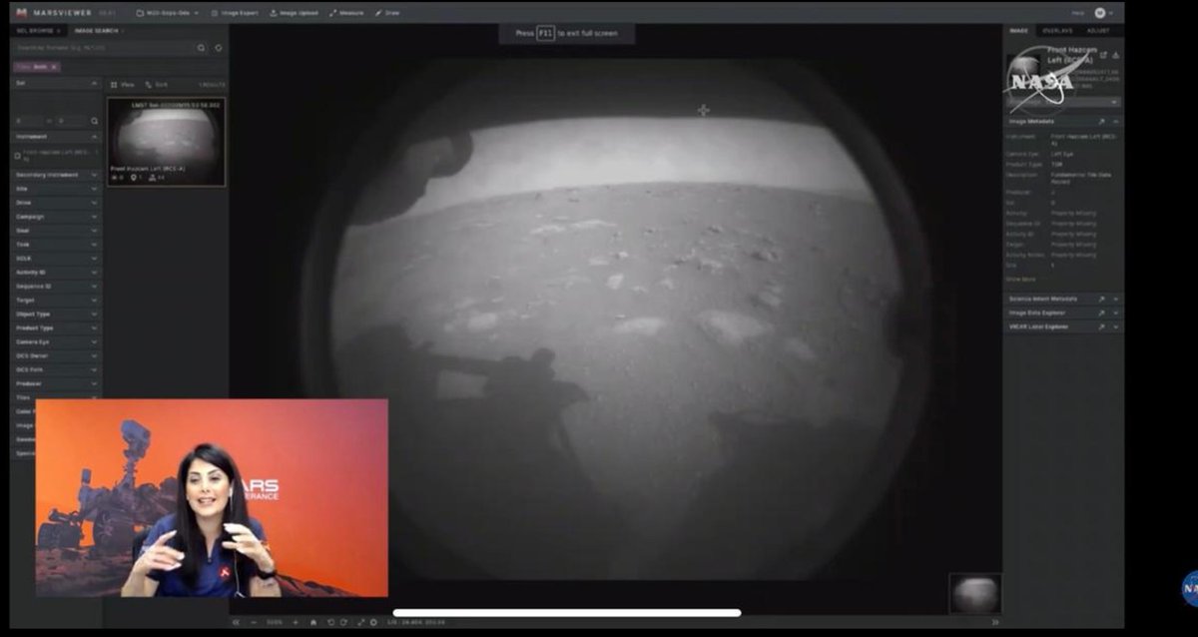
Task: Open the user account avatar menu
Action: point(1101,13)
